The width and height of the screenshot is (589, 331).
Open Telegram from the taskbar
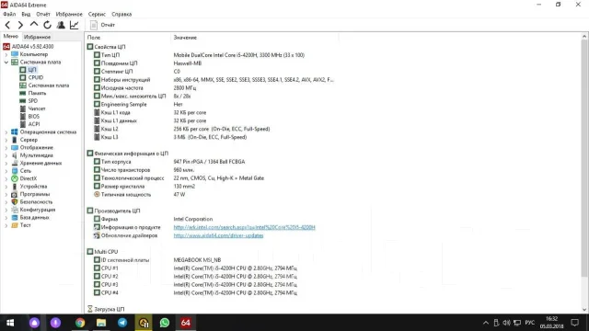pos(122,323)
